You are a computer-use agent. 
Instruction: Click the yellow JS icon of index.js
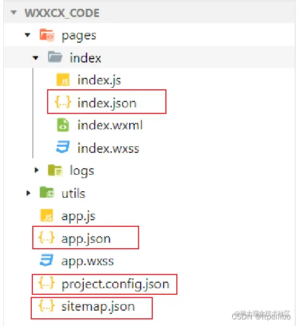coord(63,79)
